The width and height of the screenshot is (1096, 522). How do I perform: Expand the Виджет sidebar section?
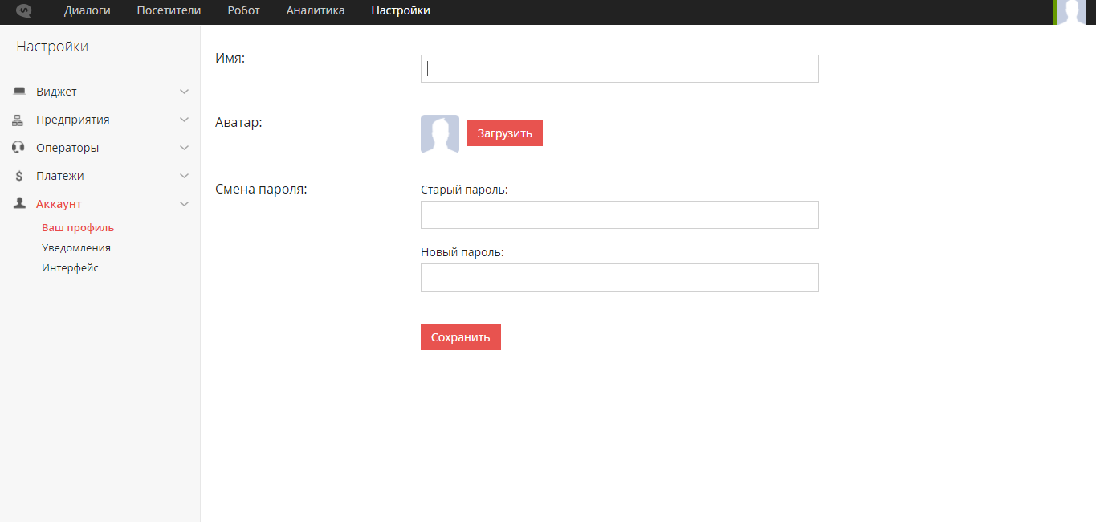pyautogui.click(x=185, y=91)
